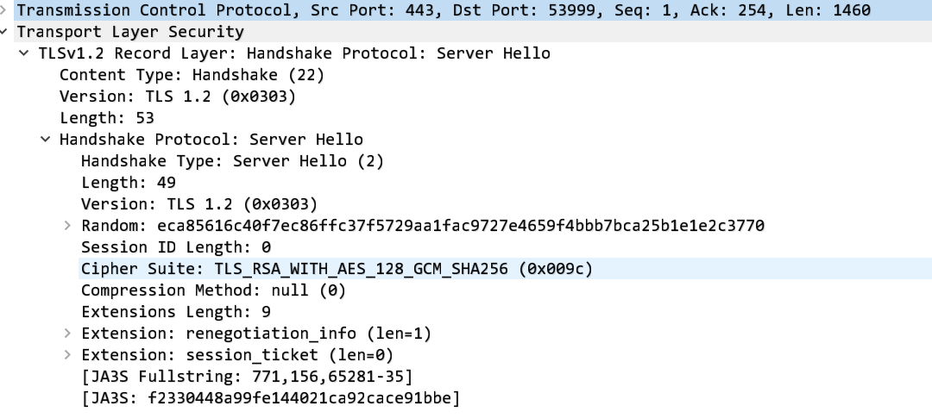932x418 pixels.
Task: Select the Cipher Suite TLS_RSA_WITH_AES_128_GCM_SHA256 row
Action: (337, 269)
